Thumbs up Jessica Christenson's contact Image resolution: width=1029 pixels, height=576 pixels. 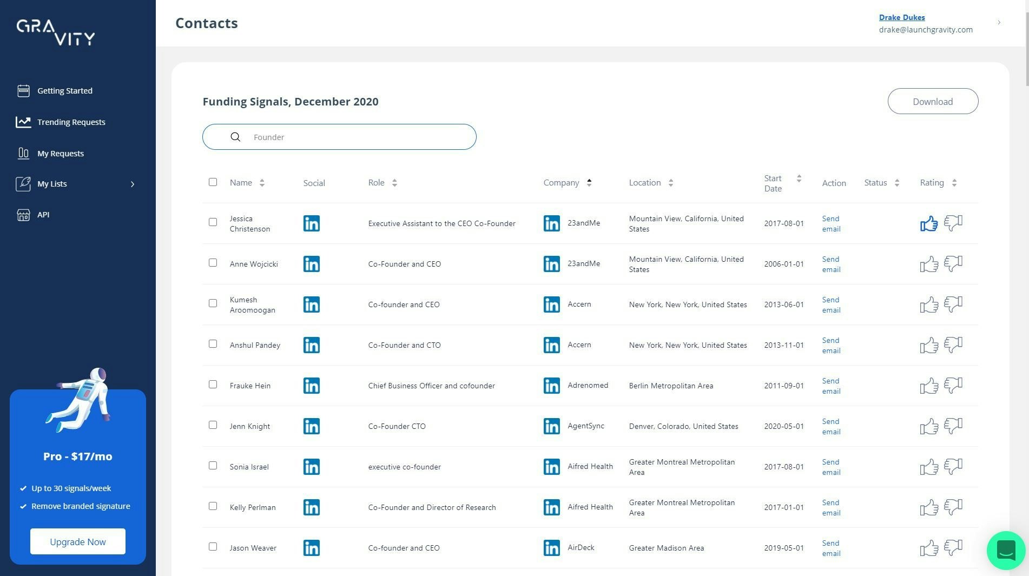(x=929, y=223)
